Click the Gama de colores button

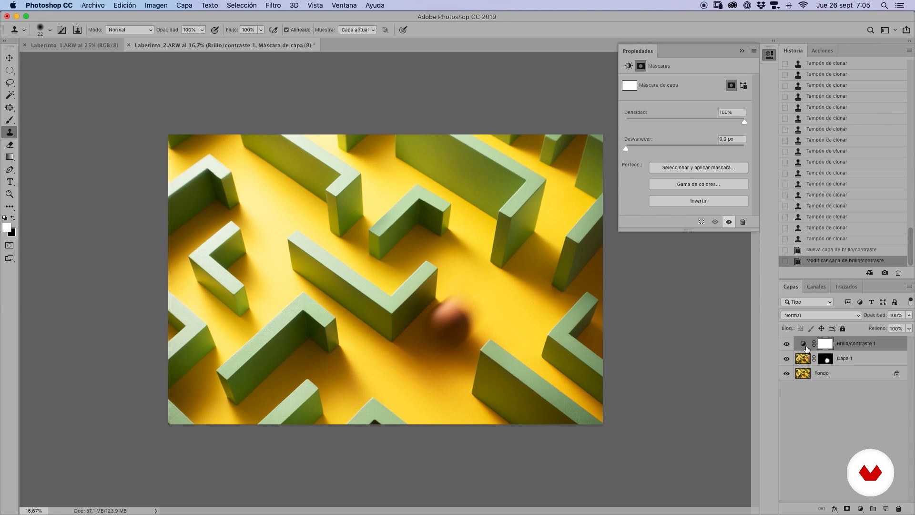698,185
